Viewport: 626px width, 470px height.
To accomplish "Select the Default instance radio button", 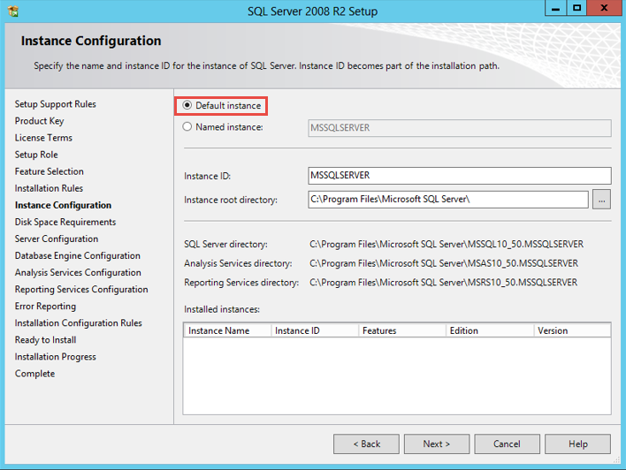I will pos(187,106).
